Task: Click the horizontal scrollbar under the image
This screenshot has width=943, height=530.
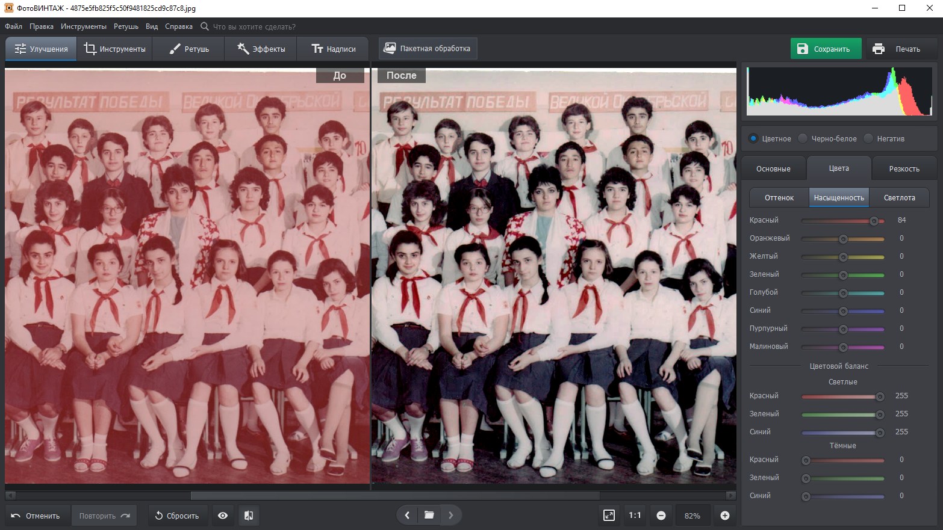Action: (x=394, y=496)
